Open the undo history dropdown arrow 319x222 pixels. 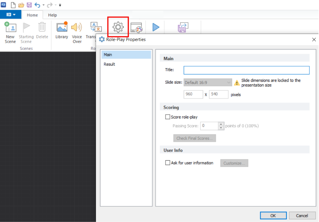(43, 5)
